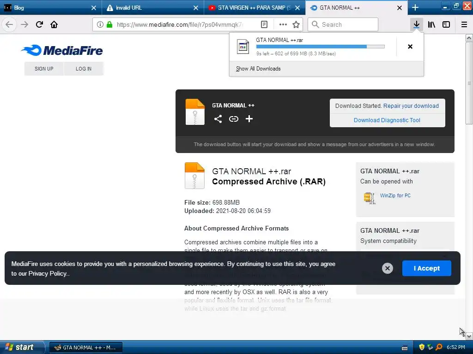Dismiss cookie banner with round X icon
473x354 pixels.
pos(388,268)
